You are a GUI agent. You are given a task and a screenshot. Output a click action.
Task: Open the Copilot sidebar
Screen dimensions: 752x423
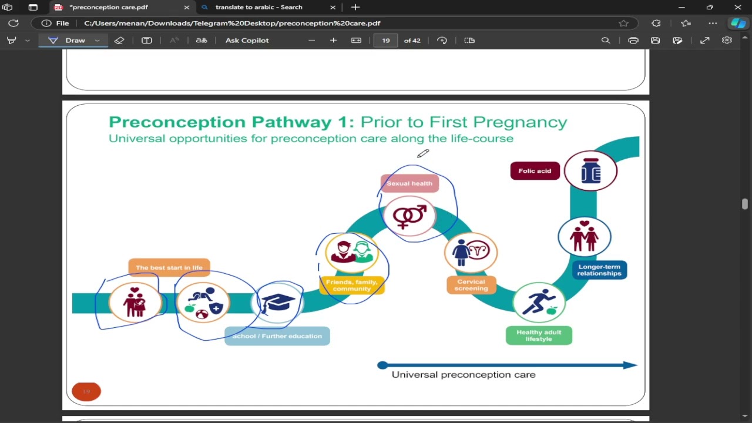click(x=737, y=23)
